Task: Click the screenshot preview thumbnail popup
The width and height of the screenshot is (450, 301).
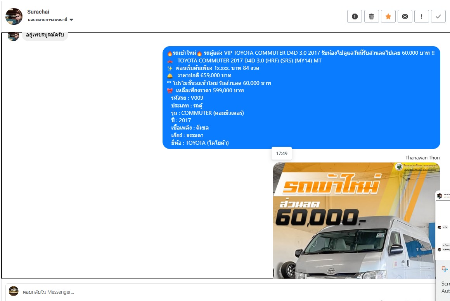Action: [x=443, y=225]
